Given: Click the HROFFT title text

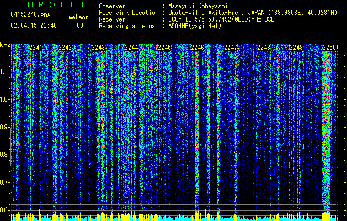Looking at the screenshot, I should 56,4.
